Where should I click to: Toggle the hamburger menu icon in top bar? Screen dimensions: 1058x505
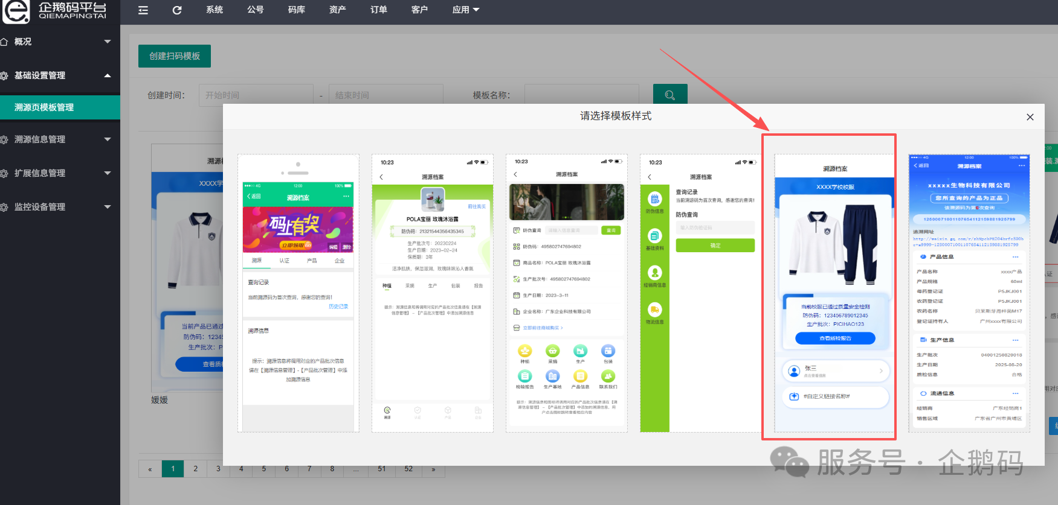143,10
